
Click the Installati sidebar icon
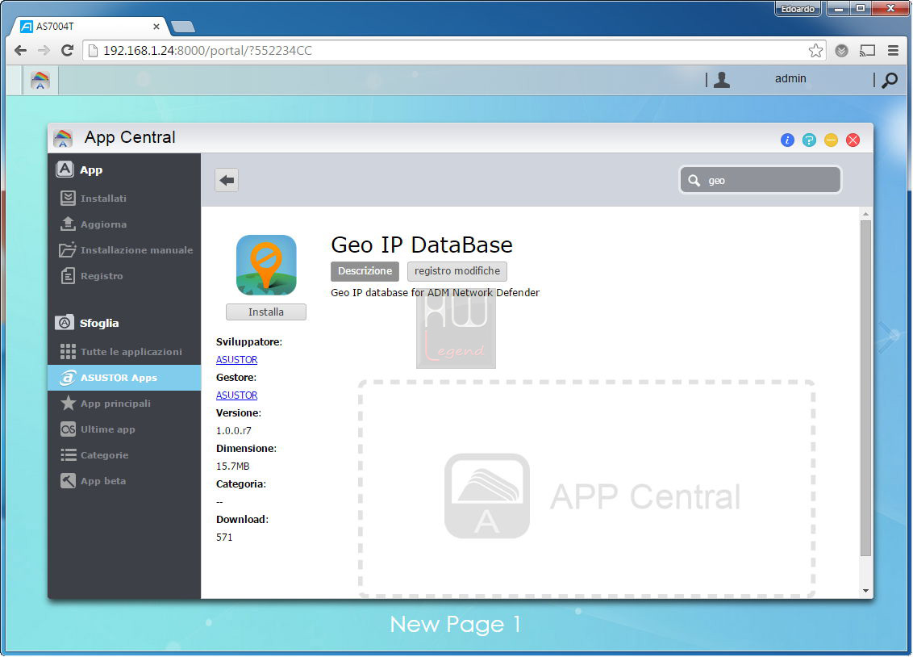point(68,198)
